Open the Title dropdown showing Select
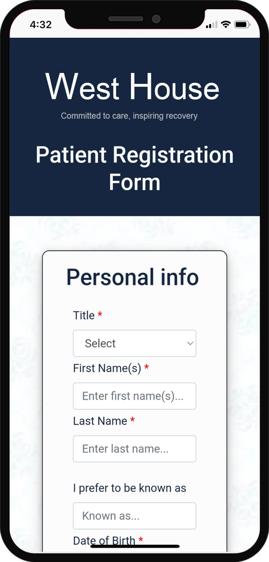269x562 pixels. click(x=134, y=343)
